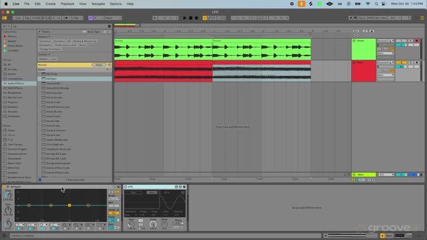The height and width of the screenshot is (240, 427).
Task: Toggle the draw mode pencil icon
Action: tap(350, 18)
